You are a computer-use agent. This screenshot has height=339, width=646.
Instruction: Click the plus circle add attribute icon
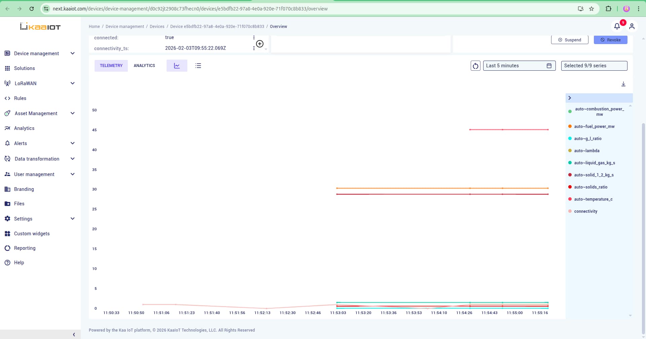coord(260,44)
